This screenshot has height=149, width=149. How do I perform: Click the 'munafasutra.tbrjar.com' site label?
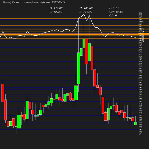click(38, 2)
